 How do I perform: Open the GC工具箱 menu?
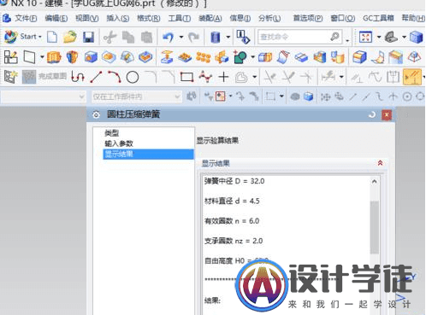(x=378, y=18)
